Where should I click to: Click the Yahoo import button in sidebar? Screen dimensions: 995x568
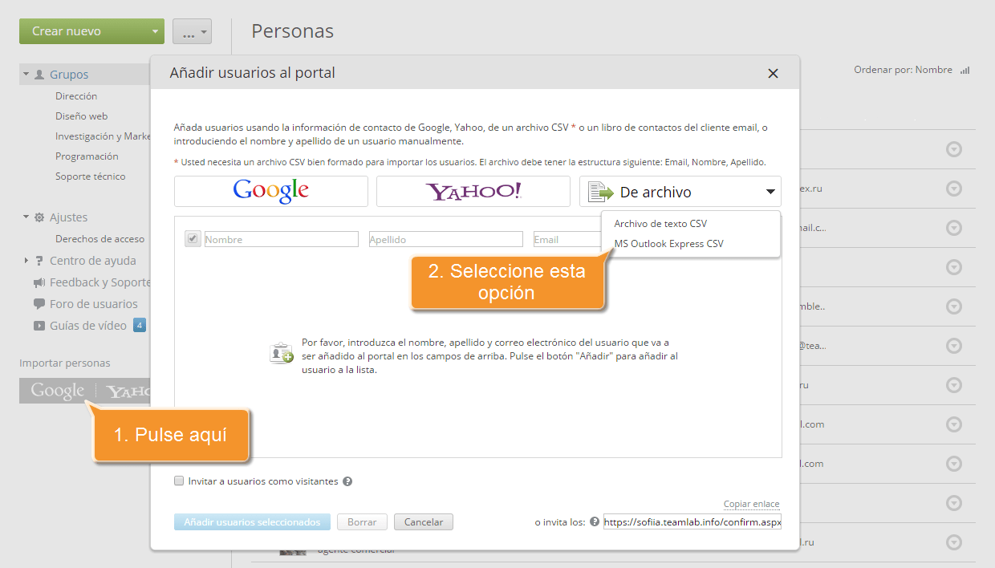point(128,391)
